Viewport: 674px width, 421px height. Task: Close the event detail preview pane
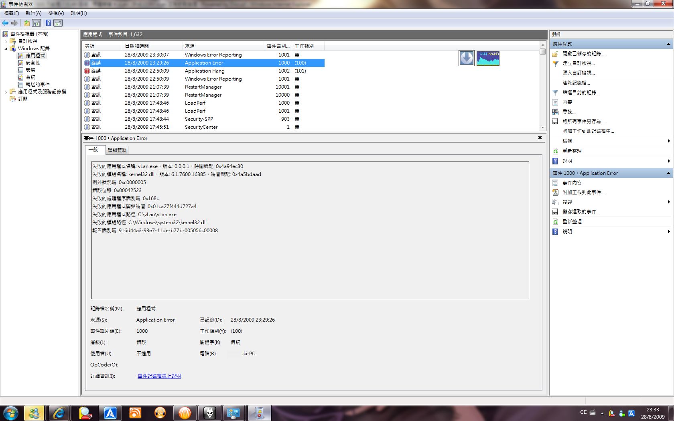[x=540, y=138]
